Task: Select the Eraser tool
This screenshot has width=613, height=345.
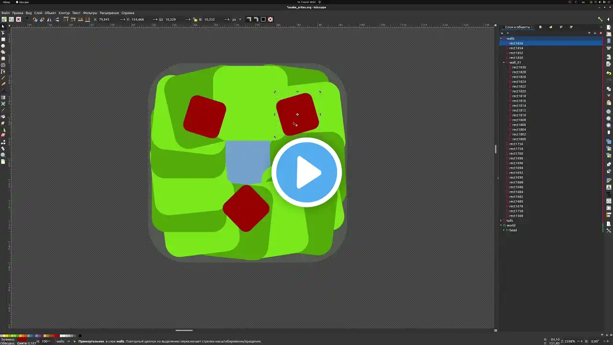Action: point(3,136)
